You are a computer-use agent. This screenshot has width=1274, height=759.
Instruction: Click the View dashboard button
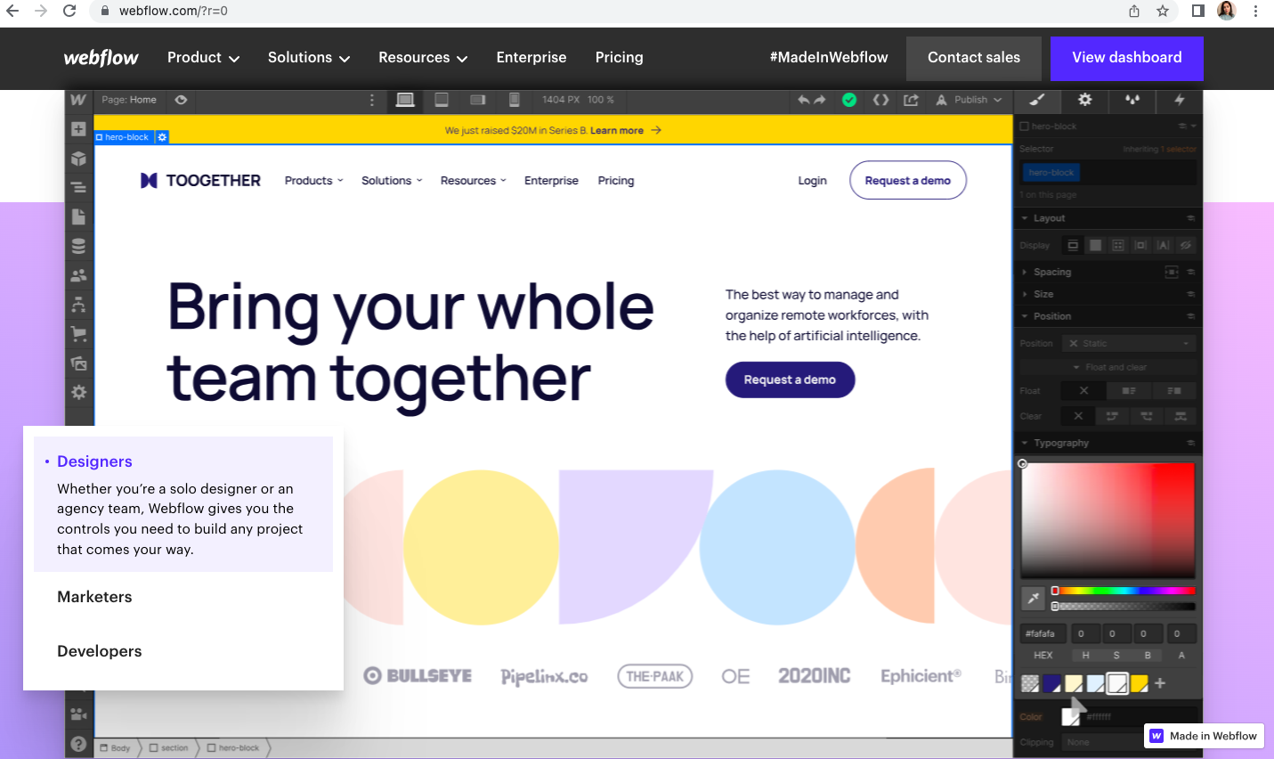pos(1127,58)
